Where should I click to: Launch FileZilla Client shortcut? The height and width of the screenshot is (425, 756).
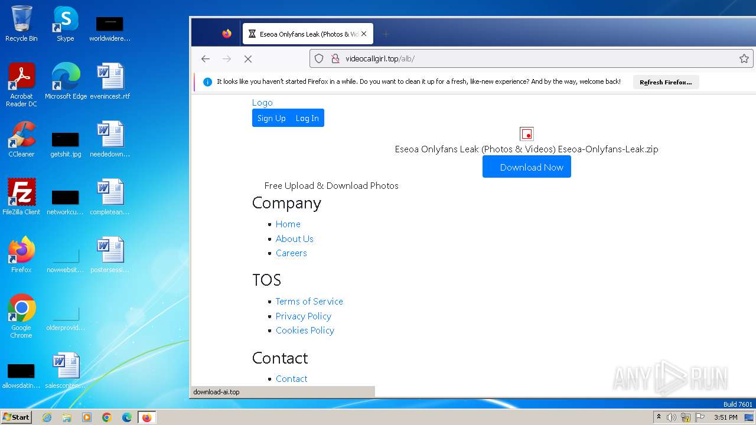pos(21,197)
